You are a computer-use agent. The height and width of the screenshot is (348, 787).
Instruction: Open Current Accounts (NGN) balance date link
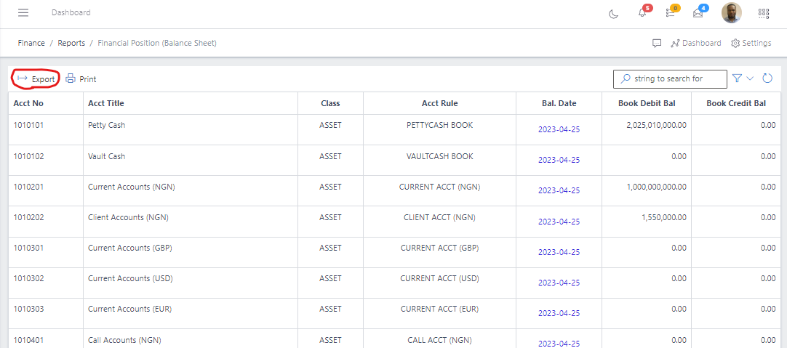559,190
